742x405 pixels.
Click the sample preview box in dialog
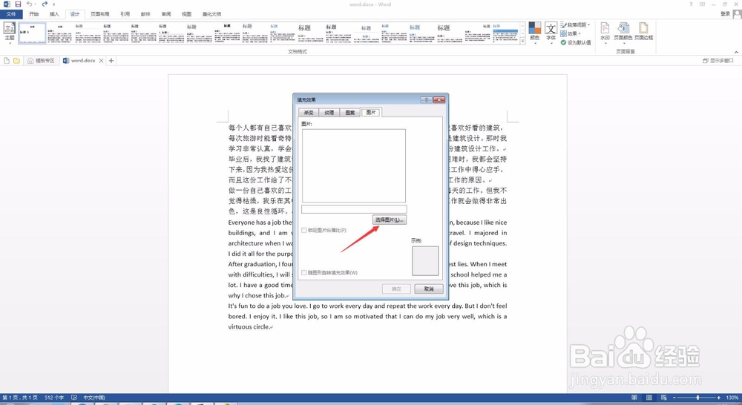tap(425, 260)
